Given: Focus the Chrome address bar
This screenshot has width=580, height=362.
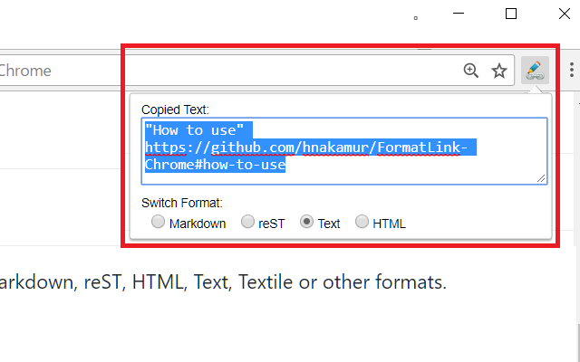Looking at the screenshot, I should coord(227,71).
